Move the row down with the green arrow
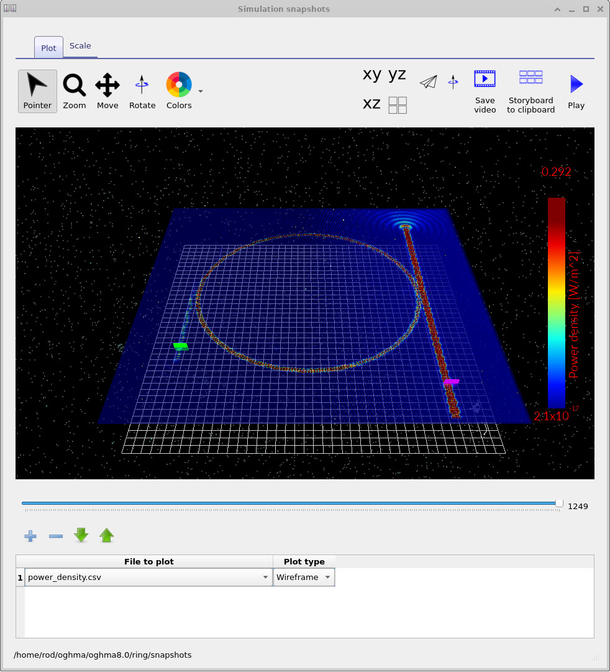The height and width of the screenshot is (672, 610). coord(81,535)
